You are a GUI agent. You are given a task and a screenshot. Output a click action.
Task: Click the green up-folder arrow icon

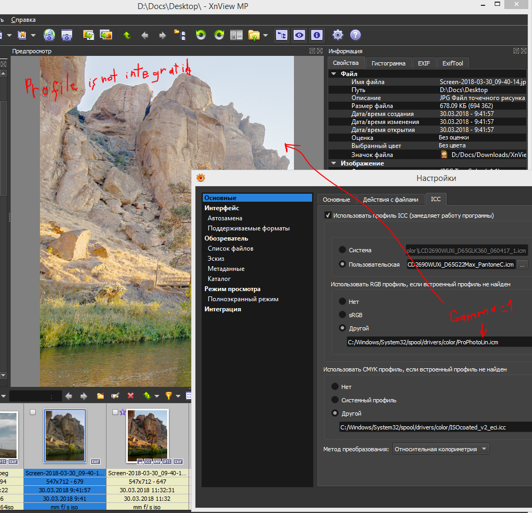pos(127,35)
